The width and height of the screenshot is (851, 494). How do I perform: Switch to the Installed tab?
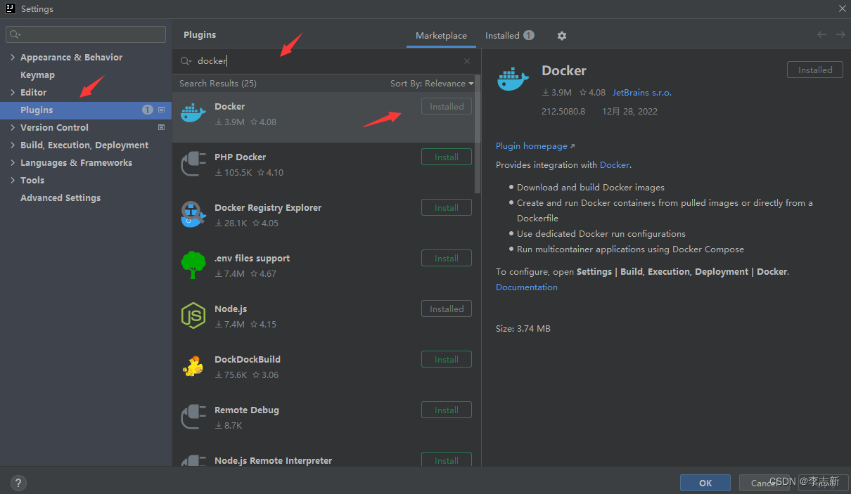coord(509,36)
